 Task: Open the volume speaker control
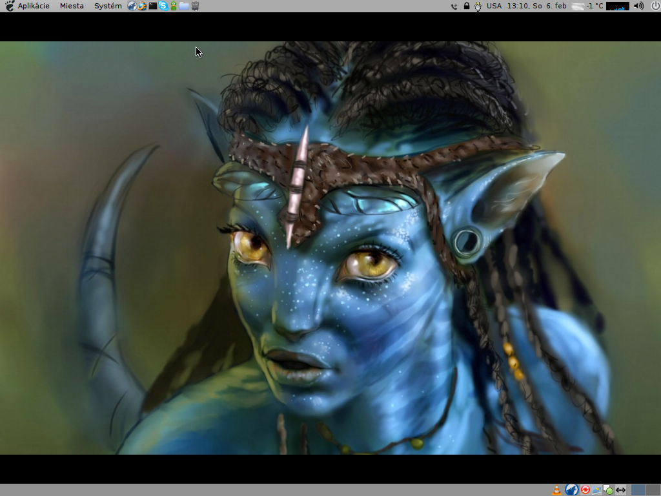pos(638,6)
